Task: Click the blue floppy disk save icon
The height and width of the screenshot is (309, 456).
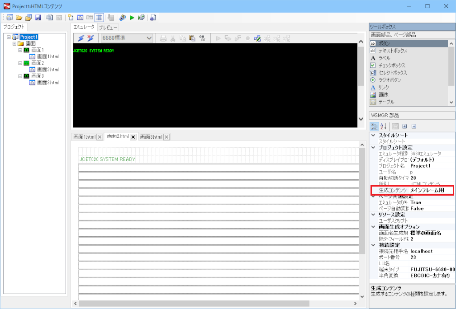Action: pos(38,18)
